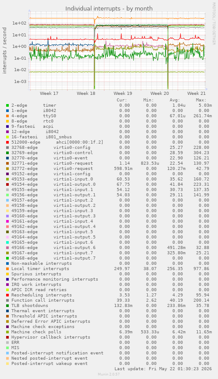218x379 pixels.
Task: Click the 1e+02 y-axis label
Action: (19, 23)
